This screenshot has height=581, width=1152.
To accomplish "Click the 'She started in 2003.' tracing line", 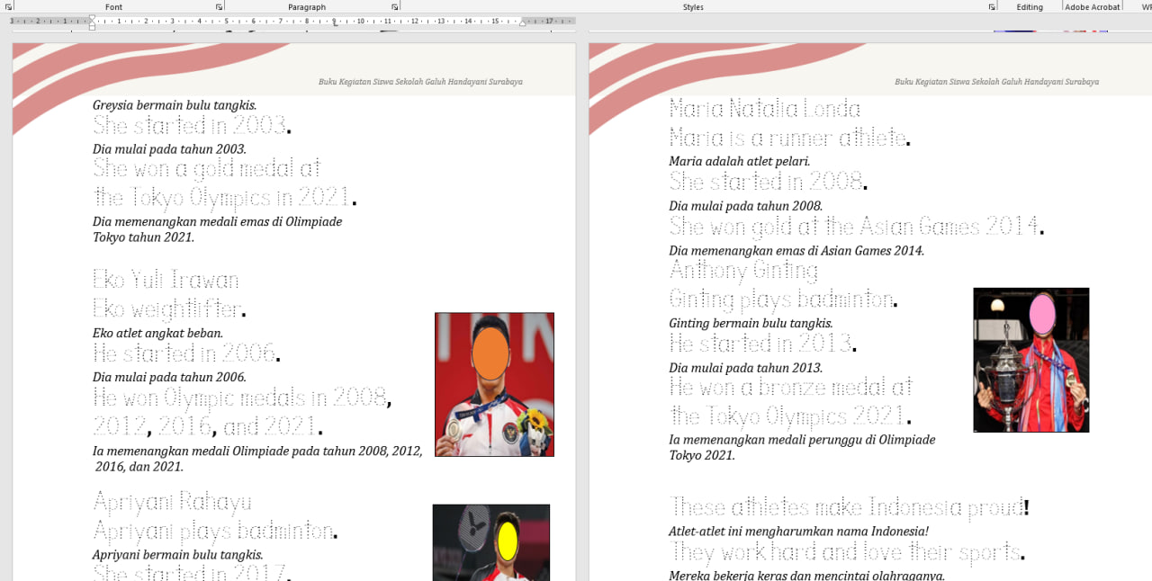I will [192, 125].
